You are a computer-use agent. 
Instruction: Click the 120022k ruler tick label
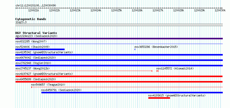tap(55, 10)
